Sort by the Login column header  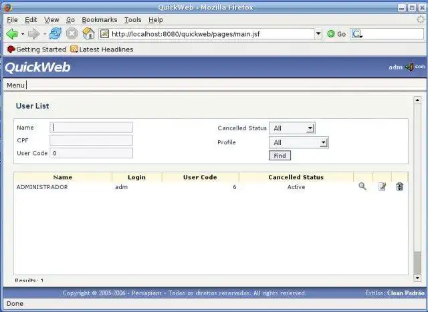pos(136,177)
